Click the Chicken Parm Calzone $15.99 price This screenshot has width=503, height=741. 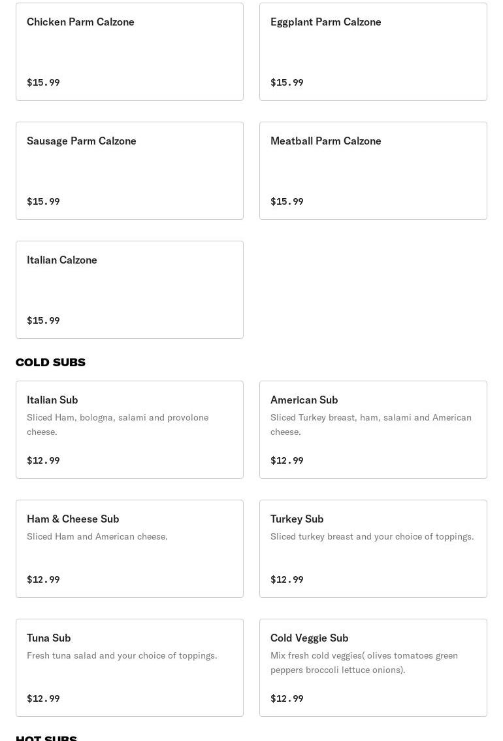click(43, 82)
